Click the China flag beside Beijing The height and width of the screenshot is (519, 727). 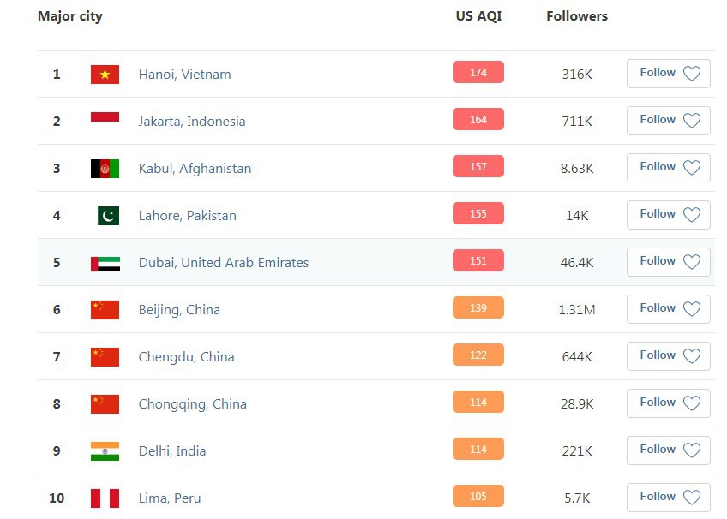(105, 310)
